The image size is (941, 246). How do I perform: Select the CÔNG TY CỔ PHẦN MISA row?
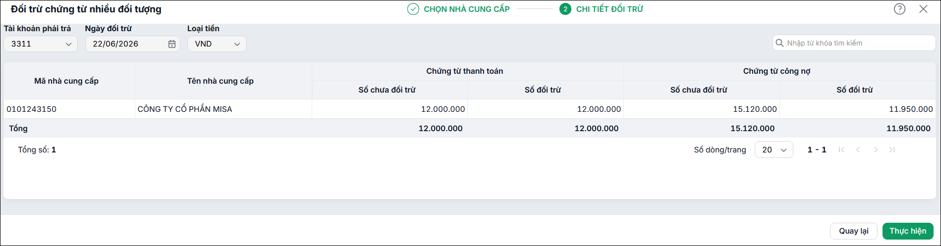[470, 109]
